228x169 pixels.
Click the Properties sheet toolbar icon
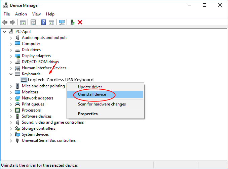33,23
